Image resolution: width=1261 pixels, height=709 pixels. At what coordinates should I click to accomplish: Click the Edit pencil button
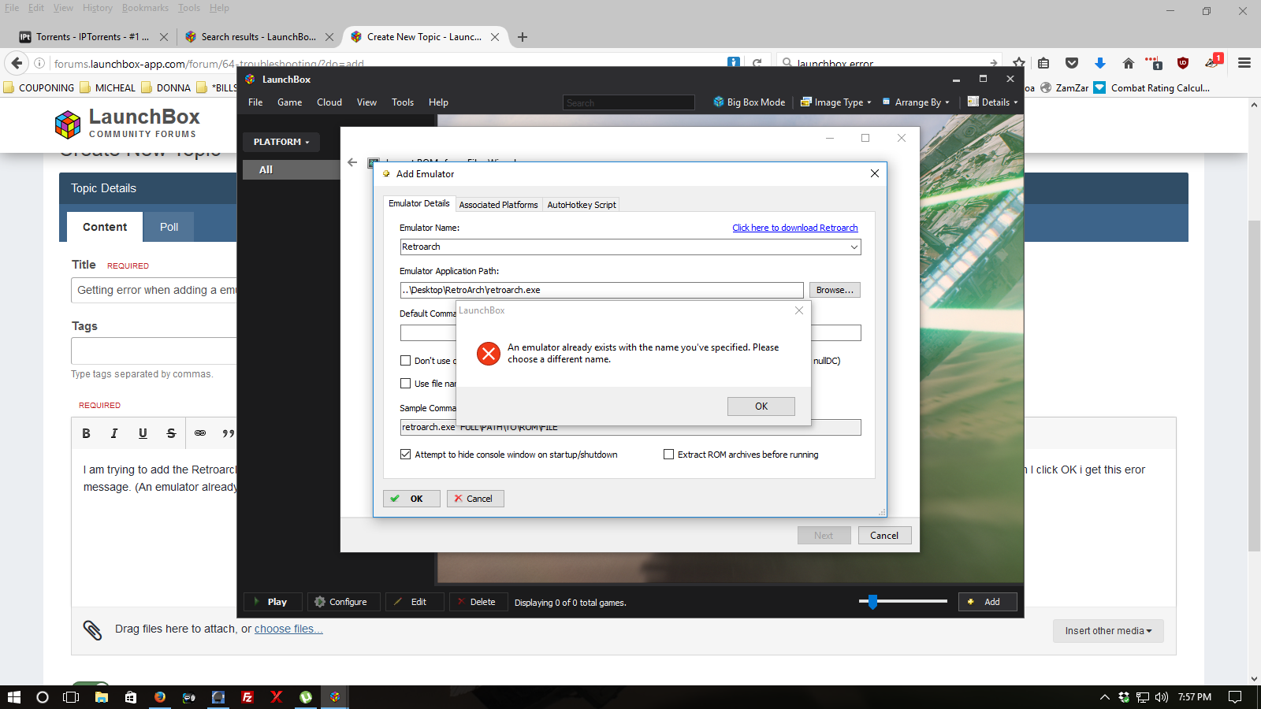[x=415, y=602]
